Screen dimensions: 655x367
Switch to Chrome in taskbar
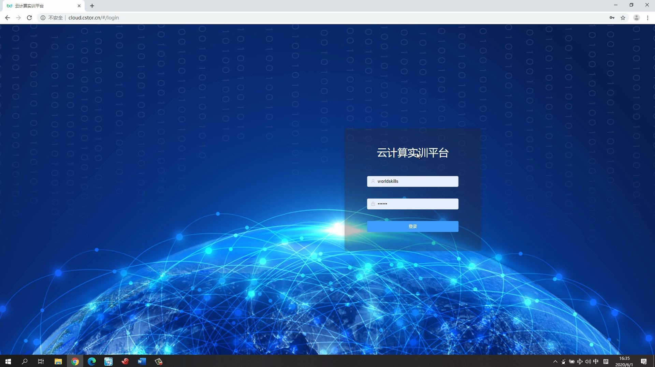pos(75,361)
